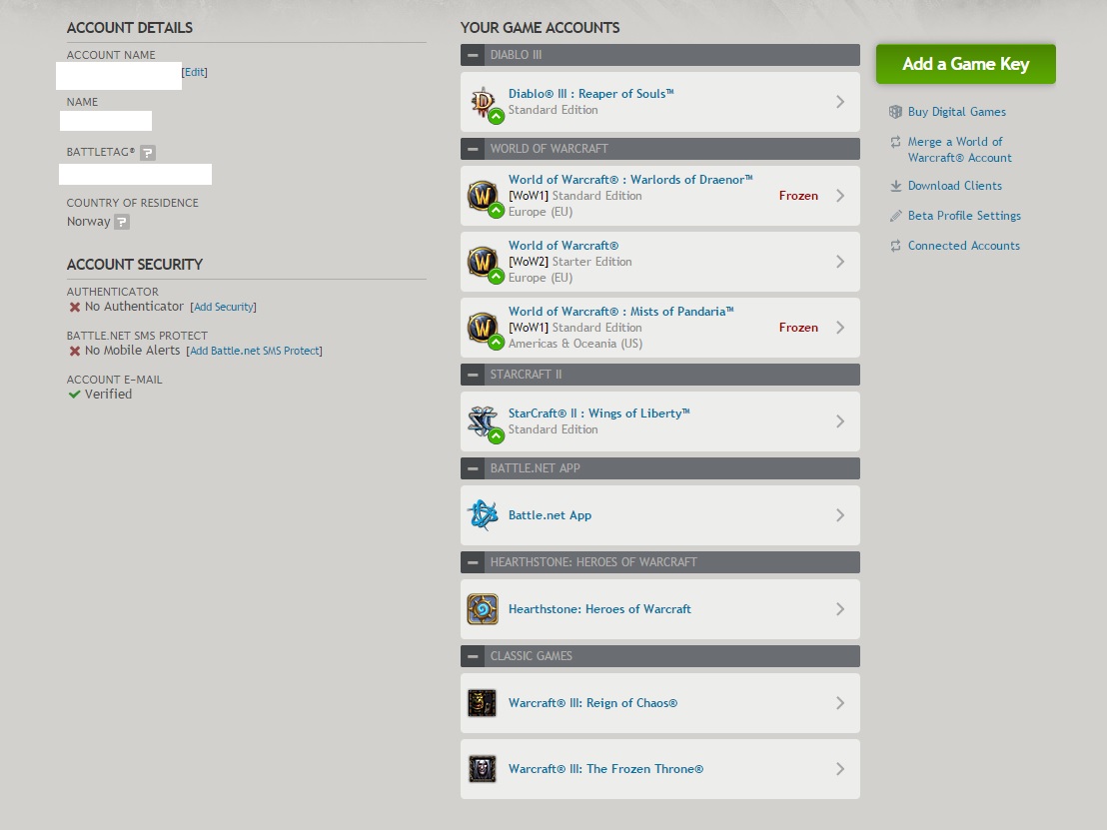Click the green check beside Verified
Viewport: 1107px width, 830px height.
coord(74,395)
